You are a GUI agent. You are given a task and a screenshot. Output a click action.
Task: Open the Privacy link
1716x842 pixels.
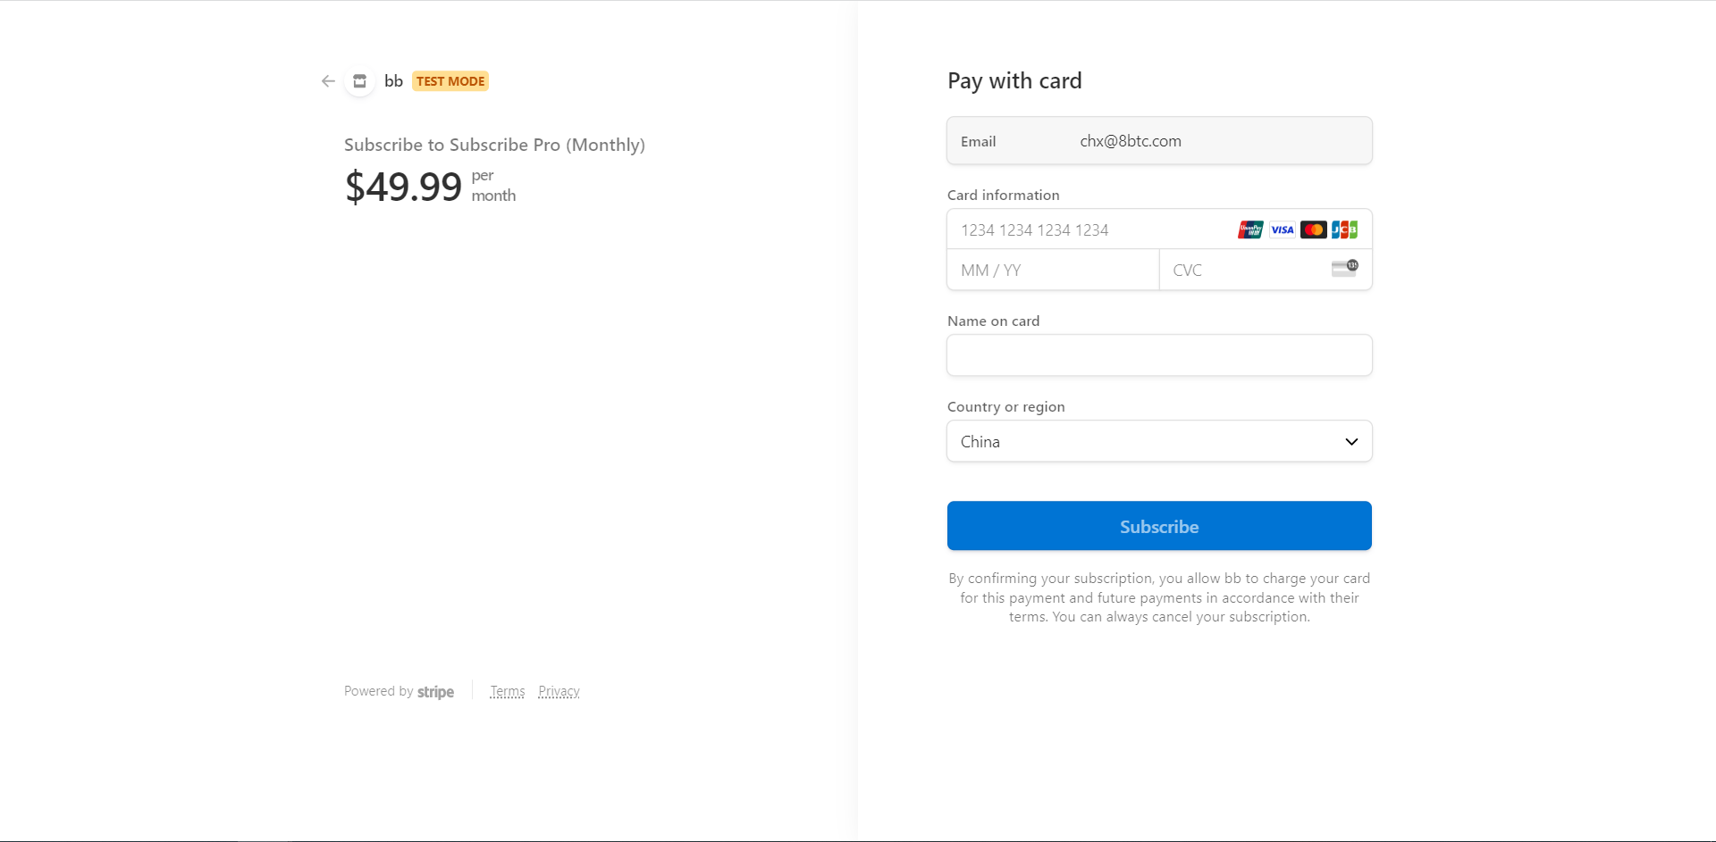tap(559, 692)
